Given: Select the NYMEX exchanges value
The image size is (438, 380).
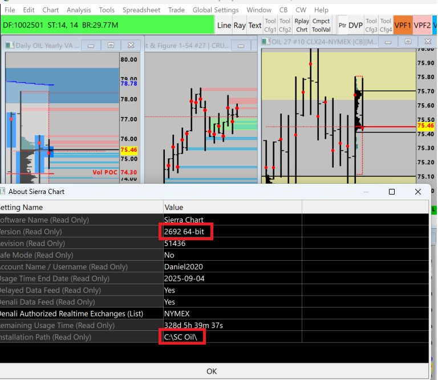Looking at the screenshot, I should pyautogui.click(x=177, y=314).
